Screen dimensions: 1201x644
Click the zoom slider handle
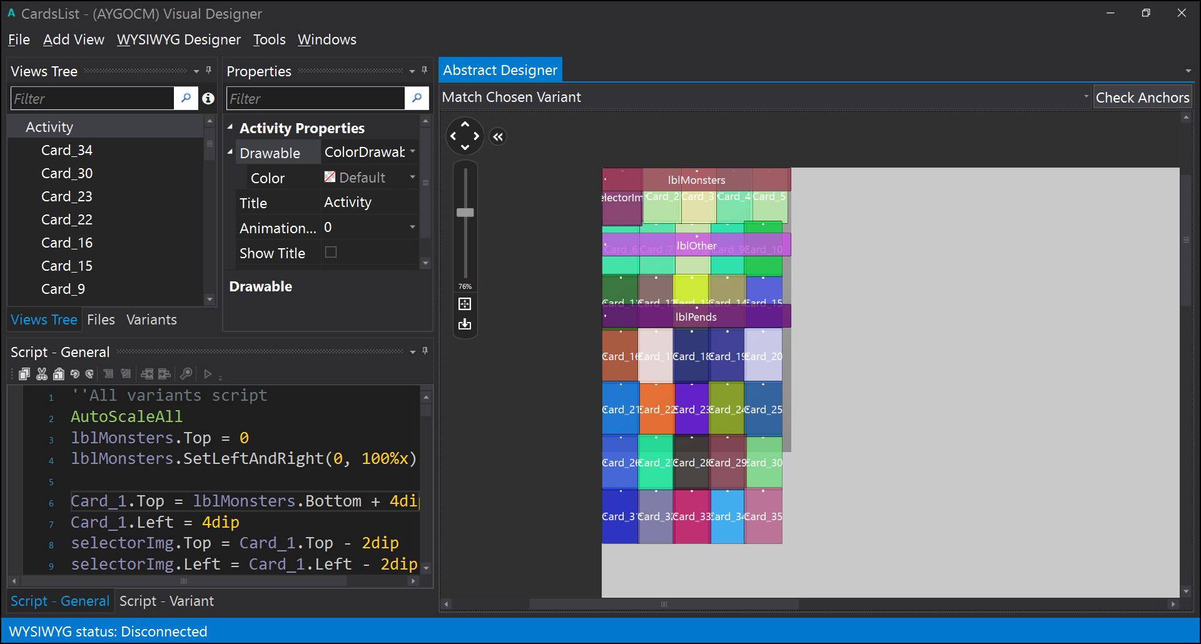tap(465, 213)
